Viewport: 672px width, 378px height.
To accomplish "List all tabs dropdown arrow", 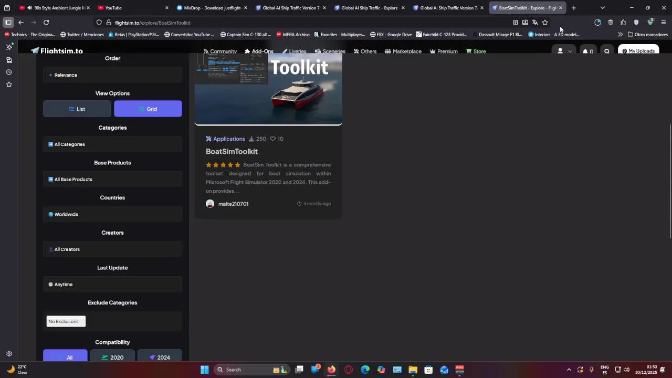I will [602, 8].
